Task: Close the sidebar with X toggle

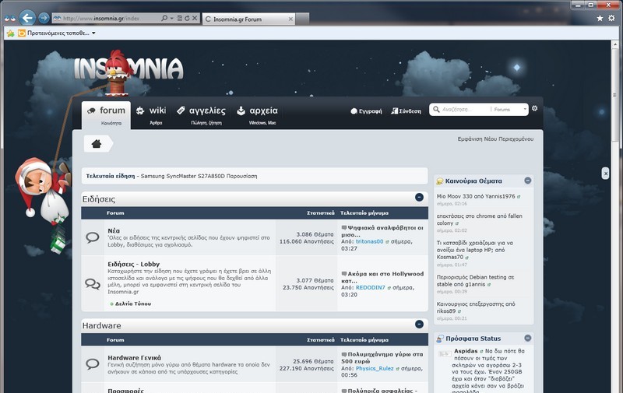Action: (605, 173)
